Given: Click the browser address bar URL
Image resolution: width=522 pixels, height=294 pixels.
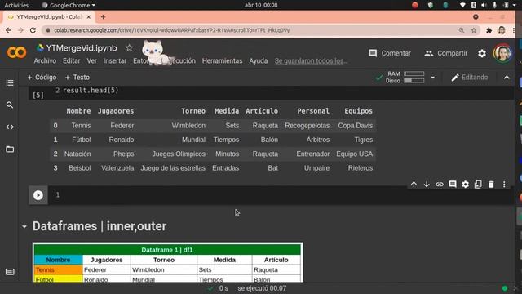Looking at the screenshot, I should 172,30.
